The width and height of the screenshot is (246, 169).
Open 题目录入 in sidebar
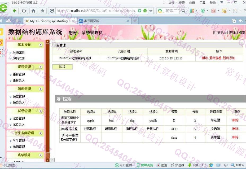[19, 102]
